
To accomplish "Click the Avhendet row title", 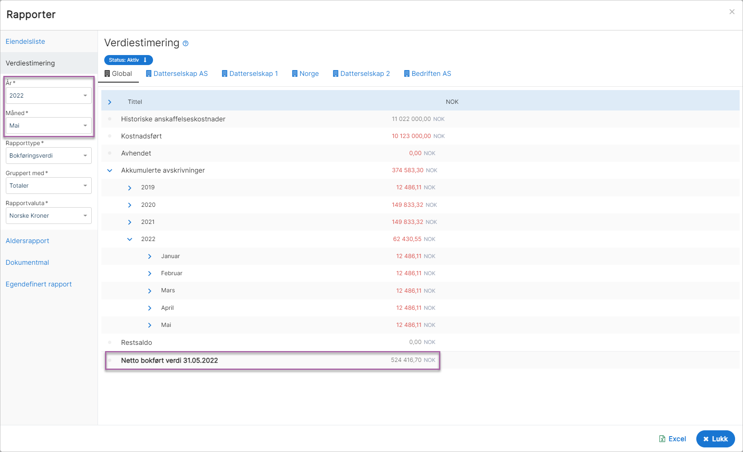I will (136, 153).
